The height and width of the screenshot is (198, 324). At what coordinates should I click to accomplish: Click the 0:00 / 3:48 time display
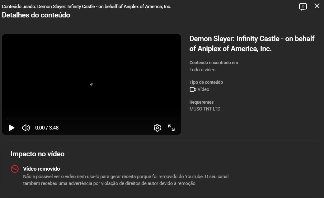click(47, 128)
